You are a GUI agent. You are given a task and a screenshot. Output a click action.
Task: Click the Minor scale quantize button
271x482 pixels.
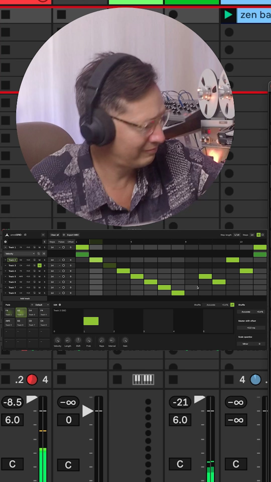click(x=245, y=344)
